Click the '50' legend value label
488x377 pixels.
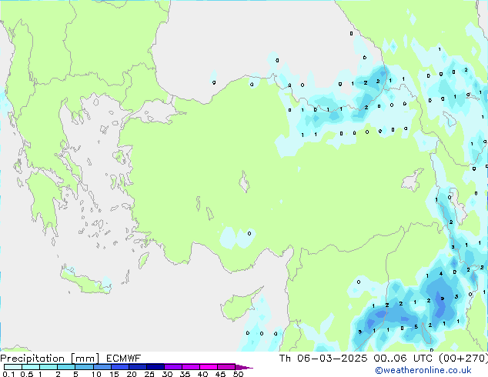point(238,374)
